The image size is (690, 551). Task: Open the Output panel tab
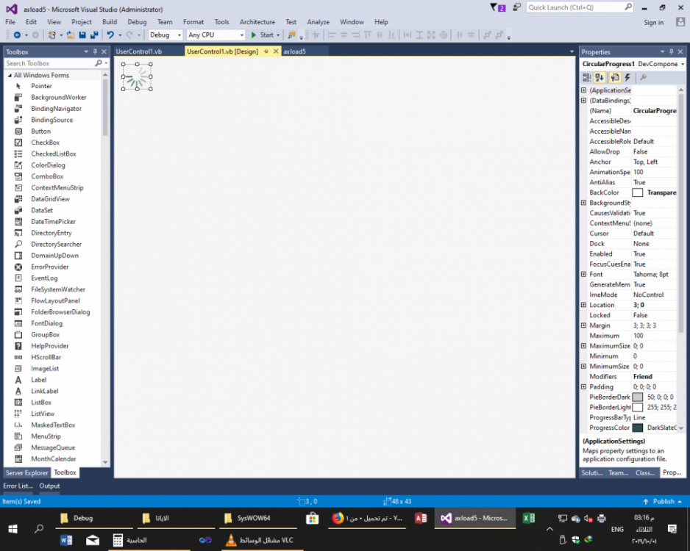49,486
